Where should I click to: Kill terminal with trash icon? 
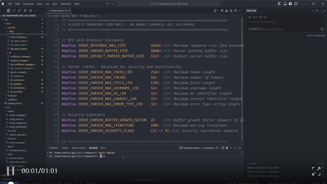coord(227,148)
